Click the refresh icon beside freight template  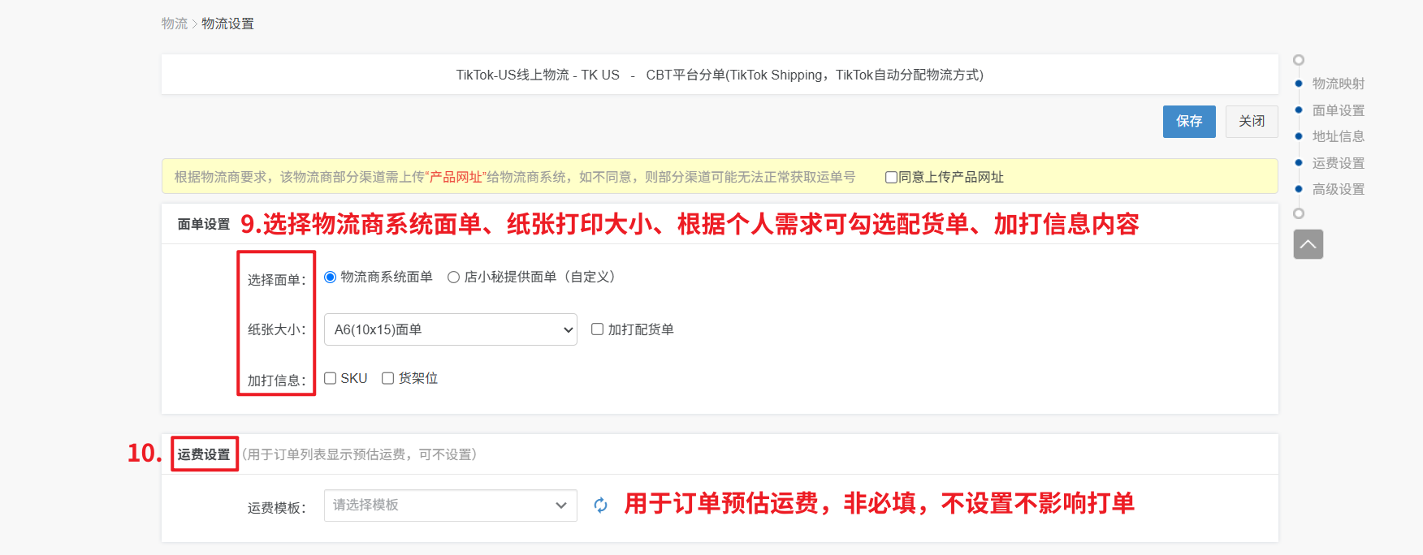click(600, 506)
